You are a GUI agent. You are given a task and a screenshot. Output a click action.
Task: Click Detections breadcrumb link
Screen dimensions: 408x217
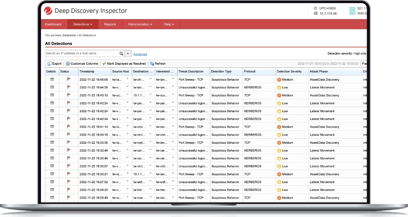pyautogui.click(x=69, y=35)
